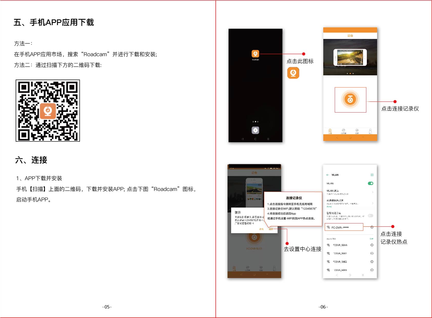Expand the chevron of the third WLAN settings row
The height and width of the screenshot is (318, 432).
click(372, 203)
